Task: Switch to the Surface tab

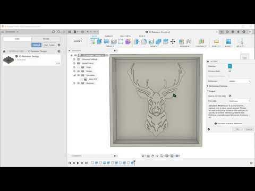Action: [x=108, y=36]
